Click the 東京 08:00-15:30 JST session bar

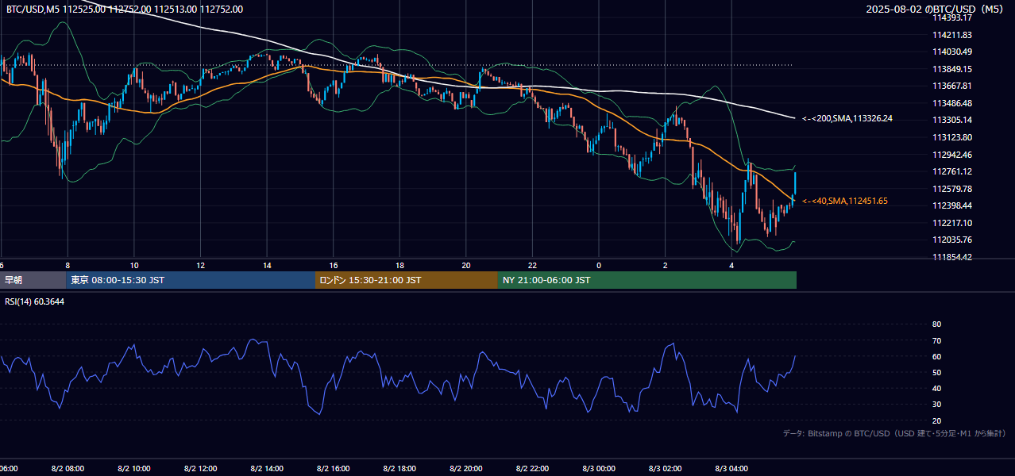(191, 280)
